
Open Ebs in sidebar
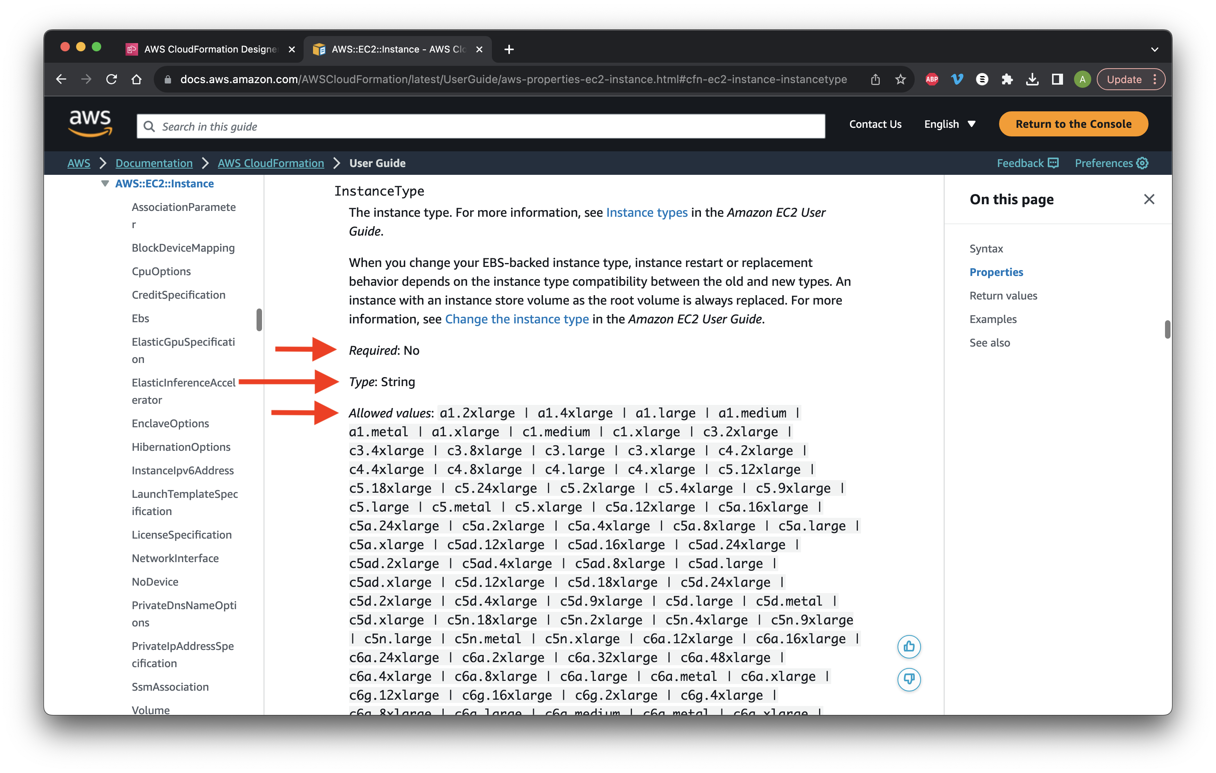coord(140,318)
